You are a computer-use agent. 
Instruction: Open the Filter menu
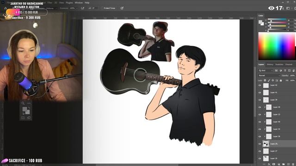[50, 3]
